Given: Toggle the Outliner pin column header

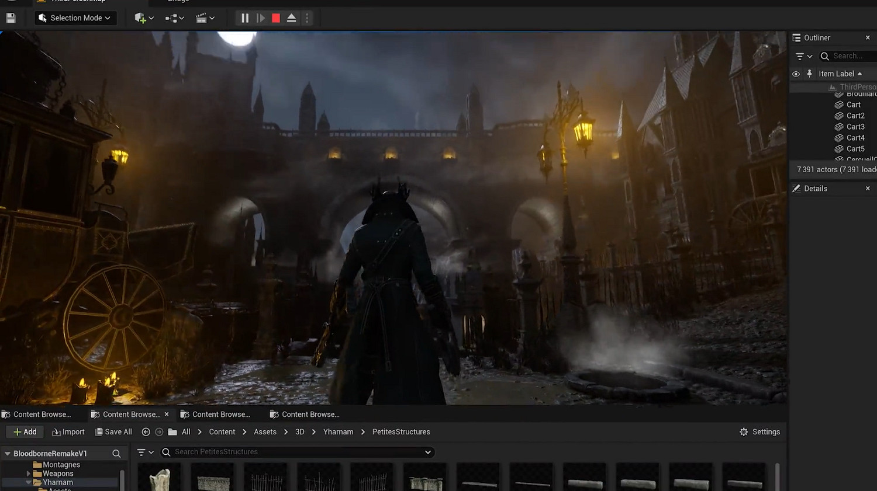Looking at the screenshot, I should (x=809, y=74).
